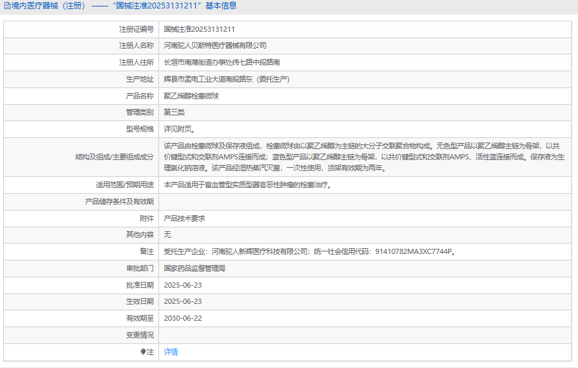
Task: Click the expiry date value 2030-06-22
Action: pos(182,318)
